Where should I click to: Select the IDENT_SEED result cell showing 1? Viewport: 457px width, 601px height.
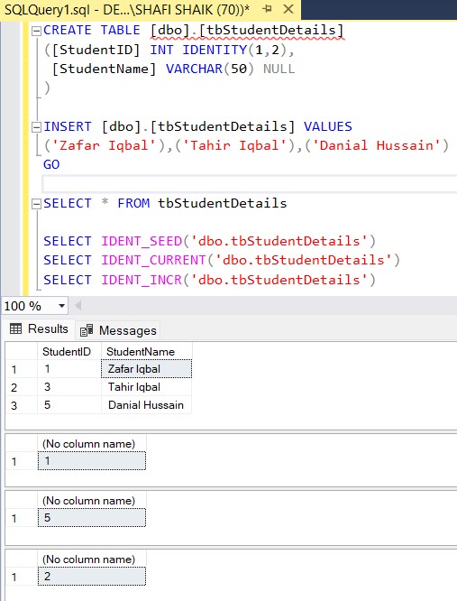tap(92, 461)
